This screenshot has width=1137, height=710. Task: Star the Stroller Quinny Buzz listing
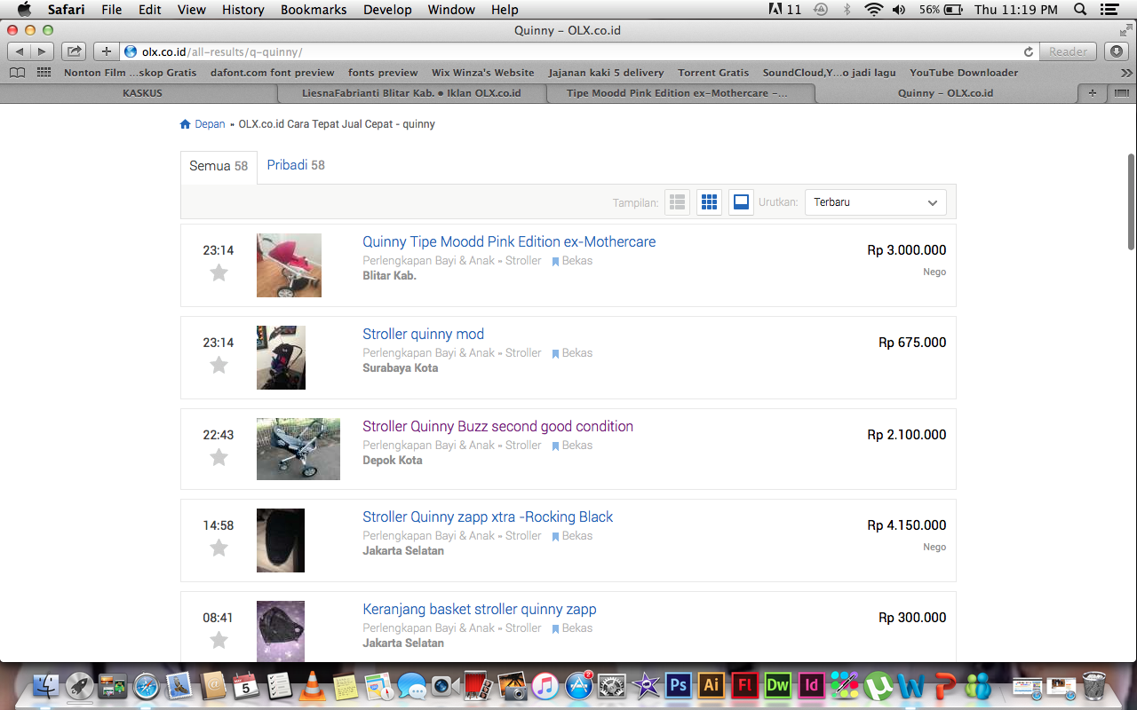tap(219, 458)
